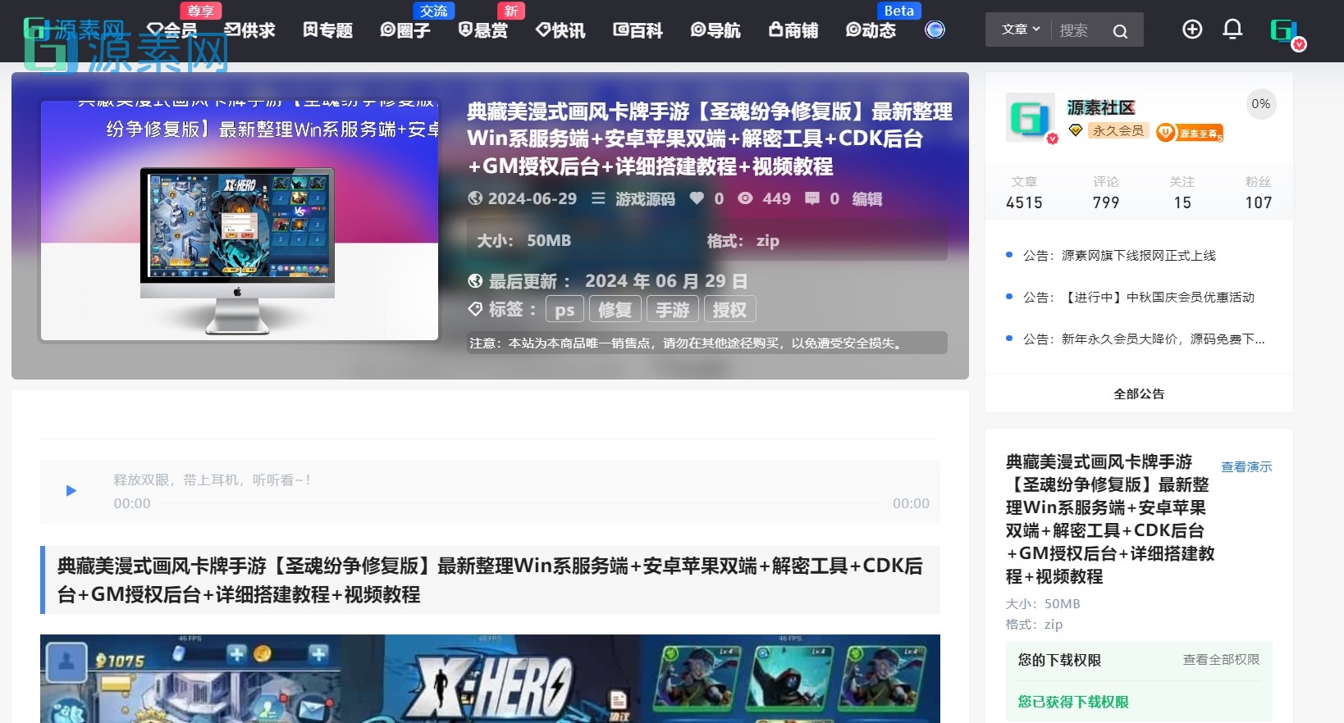Viewport: 1344px width, 723px height.
Task: Open the 评论 799 count
Action: [1105, 193]
